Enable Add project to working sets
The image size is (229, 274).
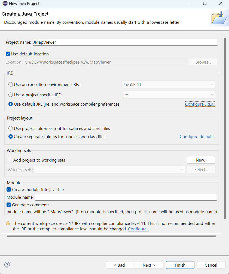(x=10, y=160)
